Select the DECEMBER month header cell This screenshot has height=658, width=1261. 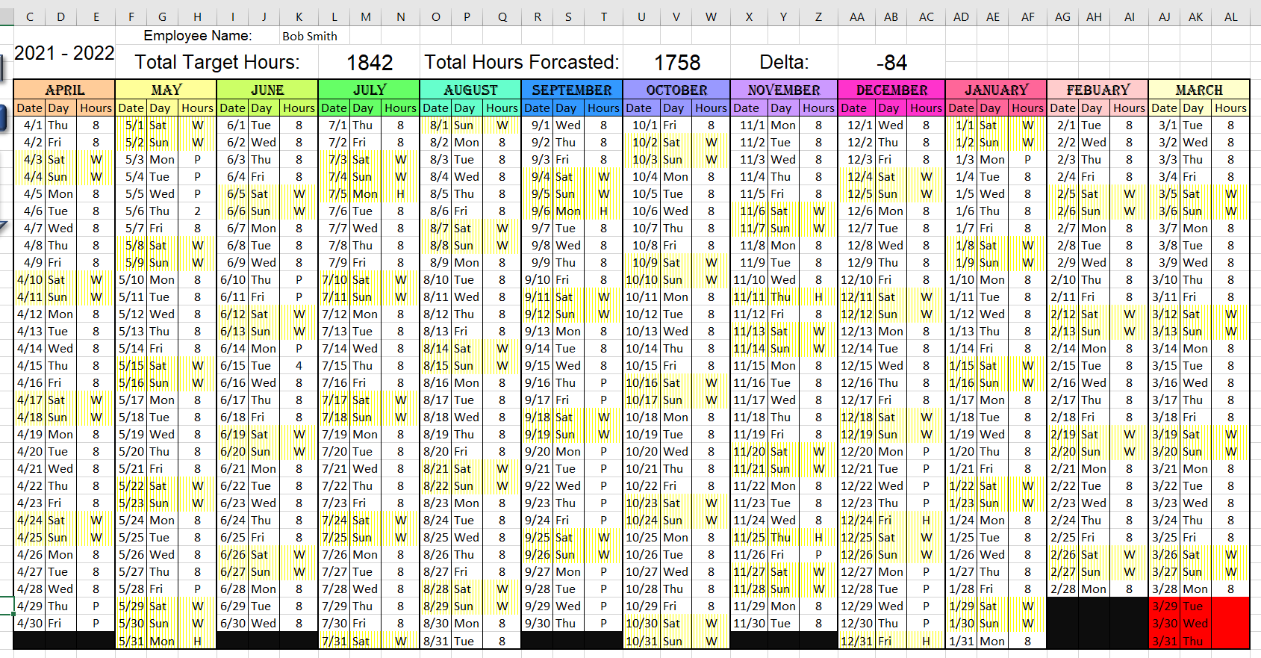click(x=891, y=90)
